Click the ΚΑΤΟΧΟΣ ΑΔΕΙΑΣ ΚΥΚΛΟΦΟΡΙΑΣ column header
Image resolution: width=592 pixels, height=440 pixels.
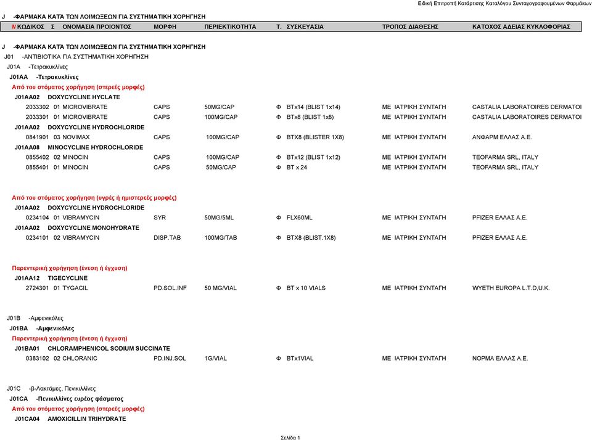click(x=521, y=26)
